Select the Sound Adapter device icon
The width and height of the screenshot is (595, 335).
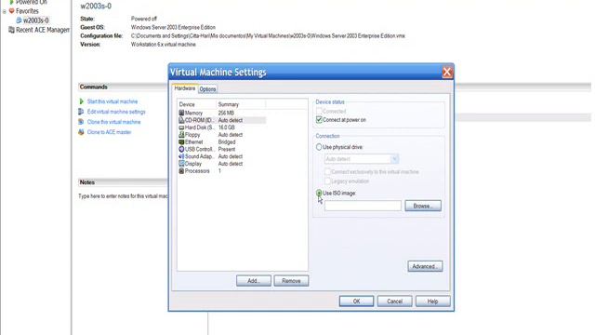181,156
